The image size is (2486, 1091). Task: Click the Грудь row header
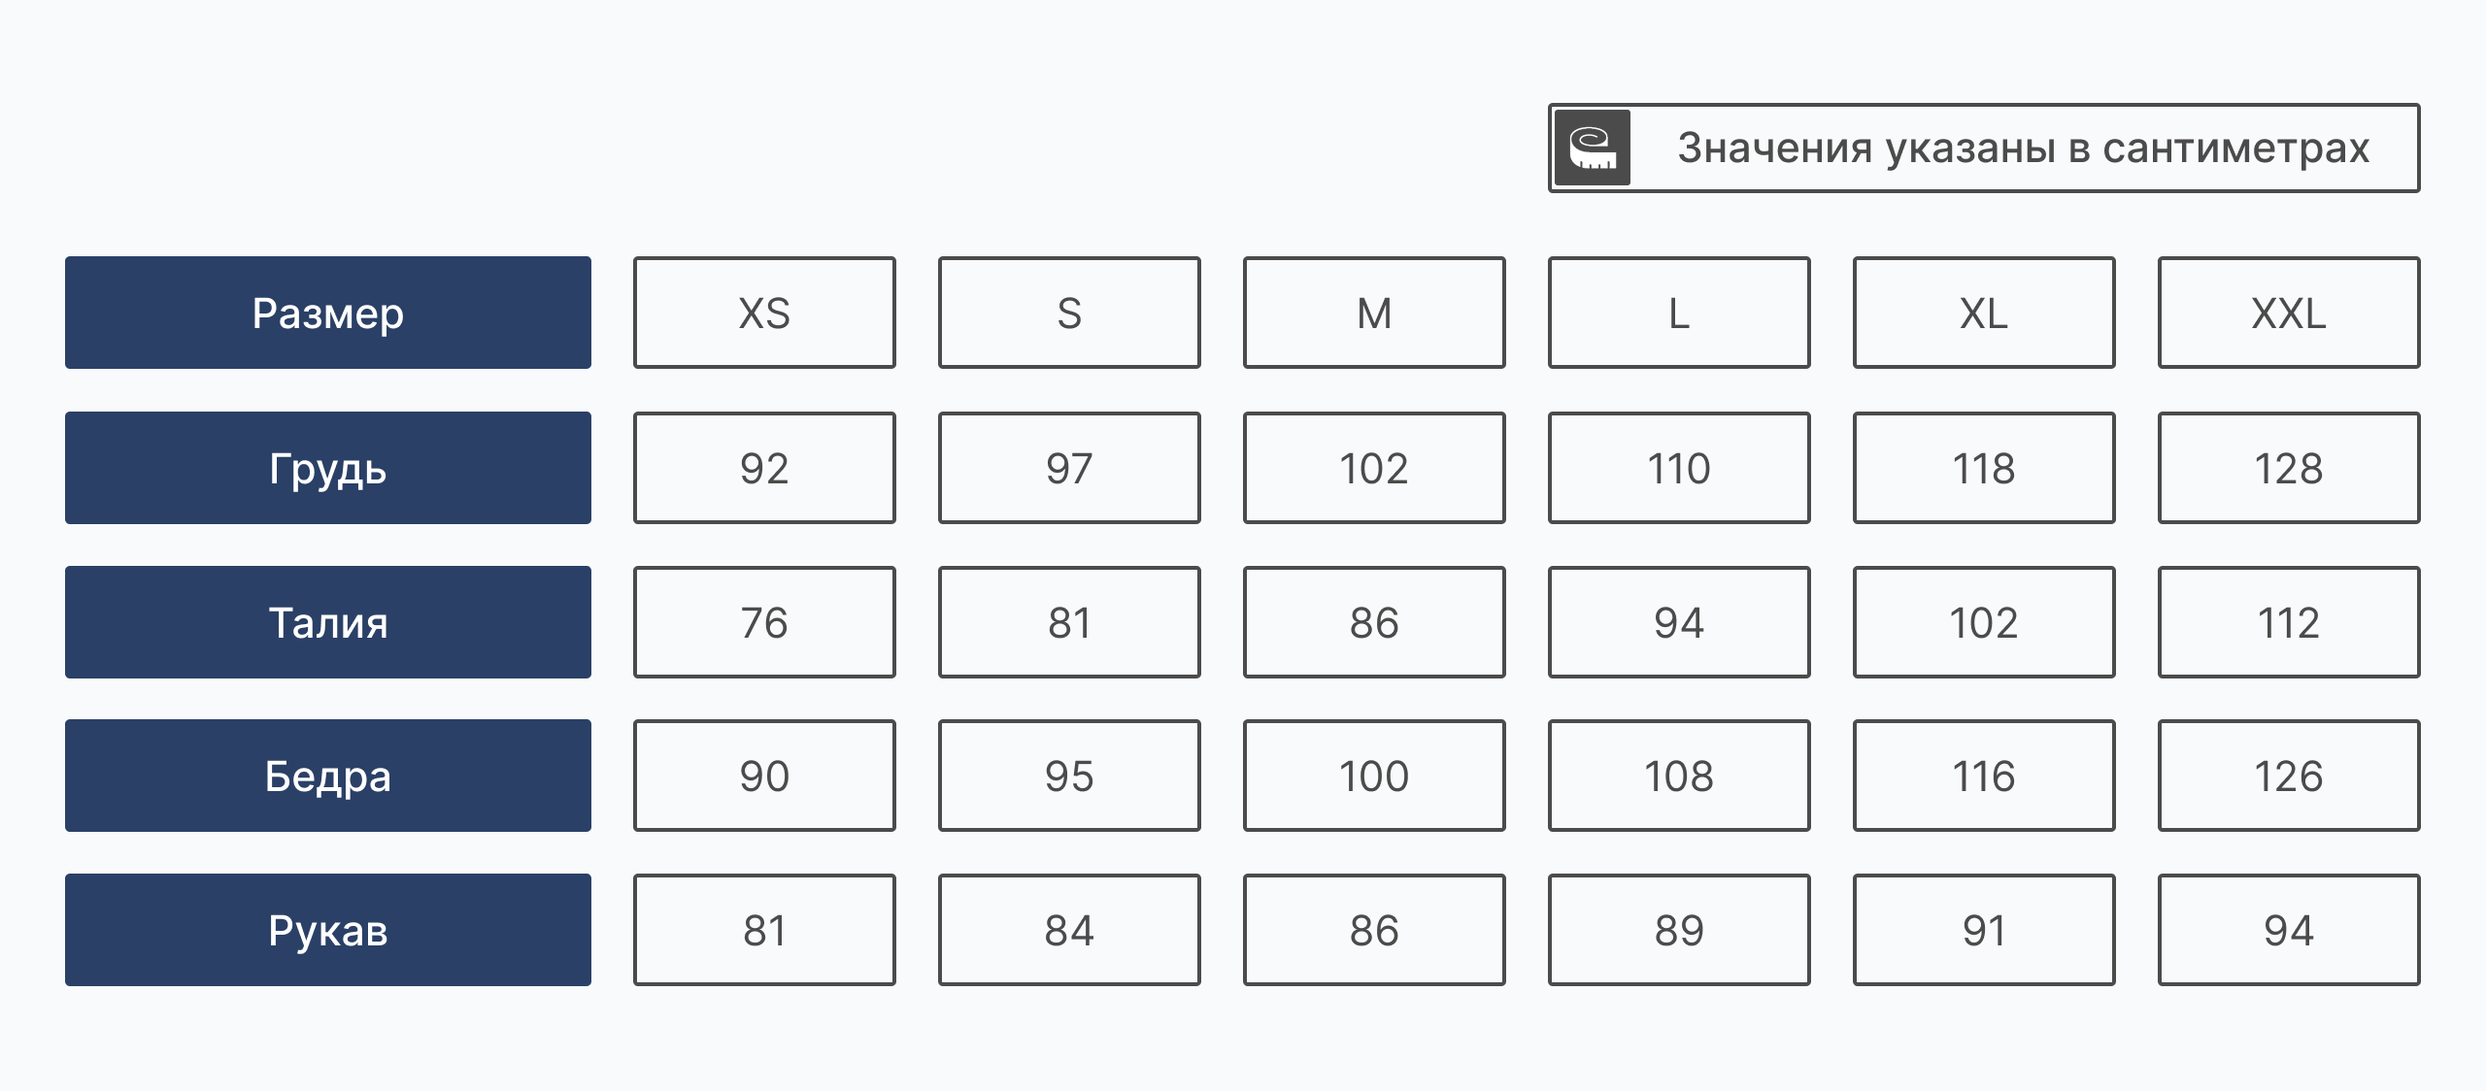[x=327, y=468]
